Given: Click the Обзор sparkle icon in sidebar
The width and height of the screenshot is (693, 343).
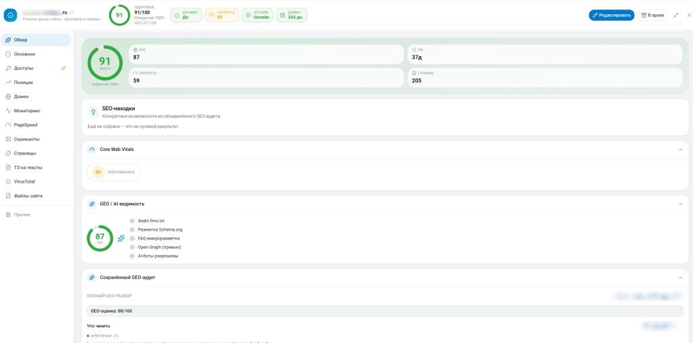Looking at the screenshot, I should click(x=8, y=40).
